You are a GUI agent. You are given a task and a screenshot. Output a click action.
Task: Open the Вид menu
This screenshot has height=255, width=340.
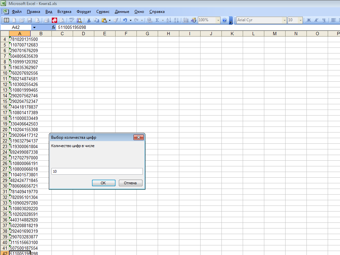coord(49,12)
